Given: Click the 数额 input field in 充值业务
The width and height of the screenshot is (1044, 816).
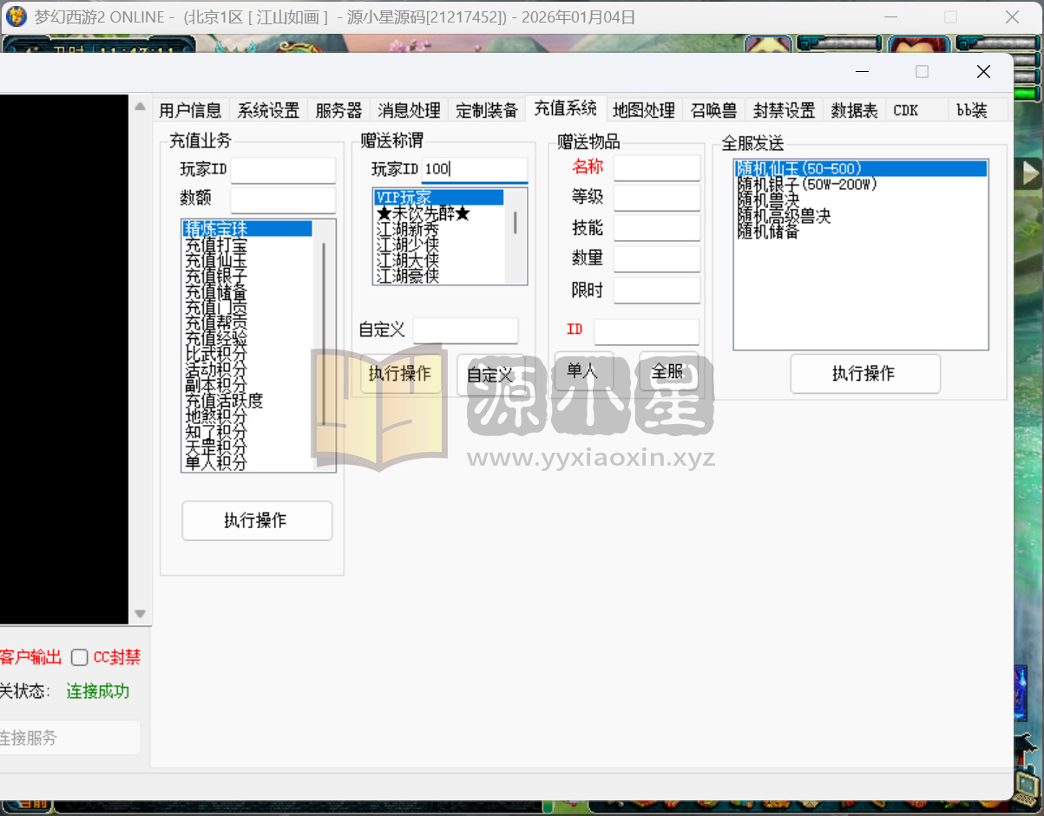Looking at the screenshot, I should pos(282,200).
